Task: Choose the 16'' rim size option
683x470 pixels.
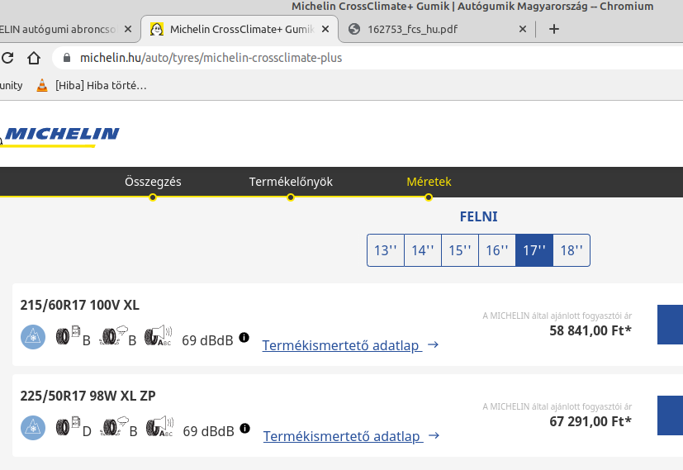Action: point(497,250)
